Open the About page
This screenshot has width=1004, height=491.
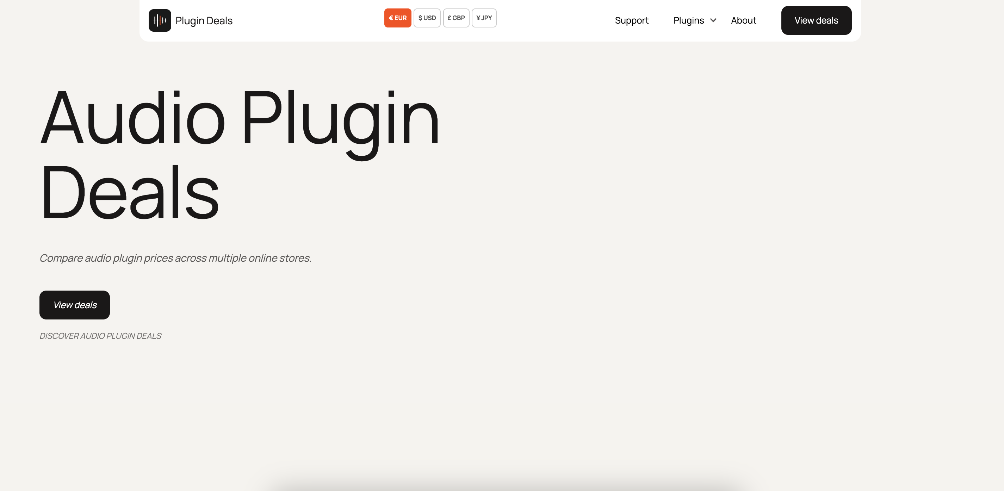coord(743,20)
